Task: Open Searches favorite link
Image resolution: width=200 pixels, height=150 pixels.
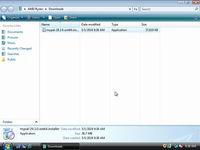Action: pyautogui.click(x=13, y=54)
